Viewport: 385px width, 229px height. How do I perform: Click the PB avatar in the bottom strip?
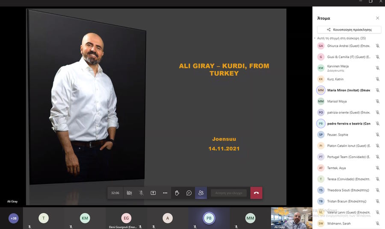tap(209, 218)
